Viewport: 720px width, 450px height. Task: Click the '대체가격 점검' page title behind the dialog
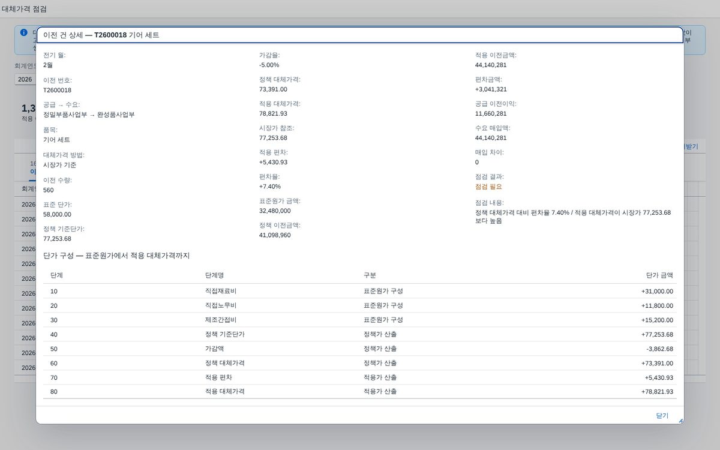click(x=25, y=9)
